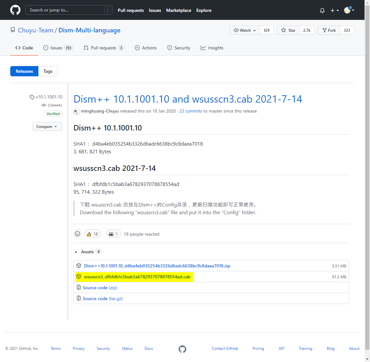This screenshot has height=362, width=370.
Task: Go to Marketplace in top navigation
Action: [179, 10]
